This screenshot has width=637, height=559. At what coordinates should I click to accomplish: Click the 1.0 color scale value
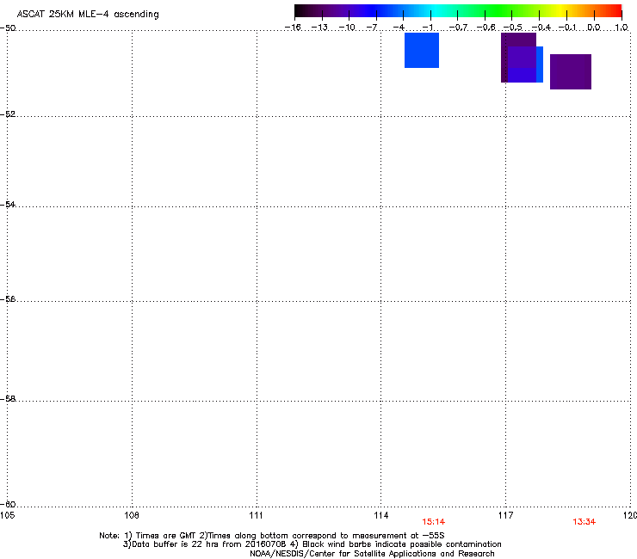tap(622, 28)
